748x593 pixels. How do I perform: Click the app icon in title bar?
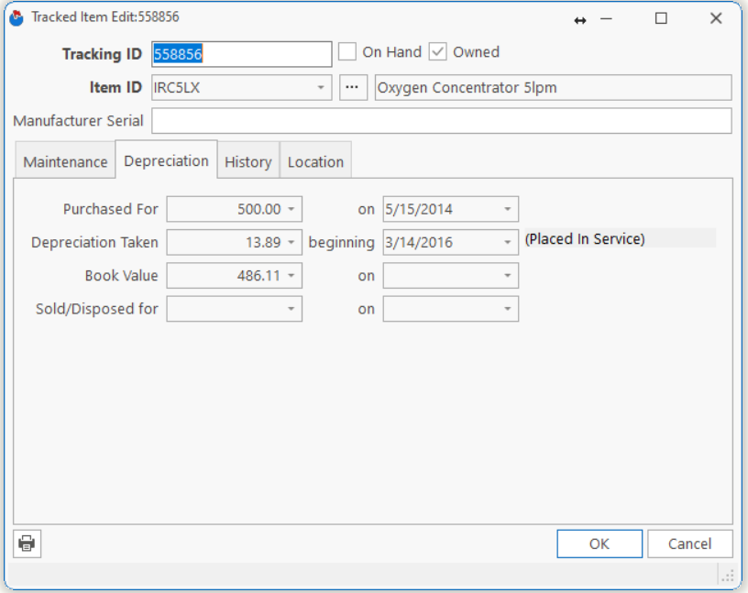(x=16, y=17)
